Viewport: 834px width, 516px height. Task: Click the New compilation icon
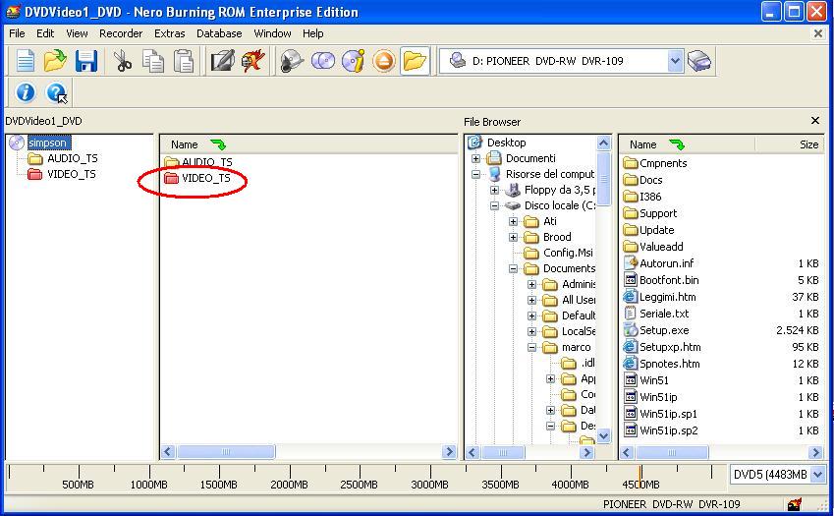coord(25,61)
